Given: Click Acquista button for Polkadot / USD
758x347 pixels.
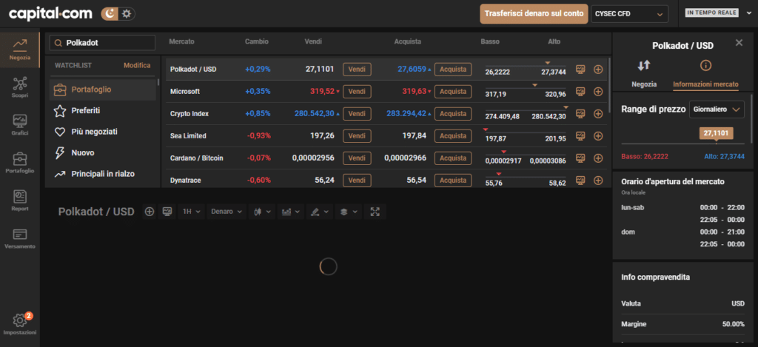Looking at the screenshot, I should click(452, 69).
